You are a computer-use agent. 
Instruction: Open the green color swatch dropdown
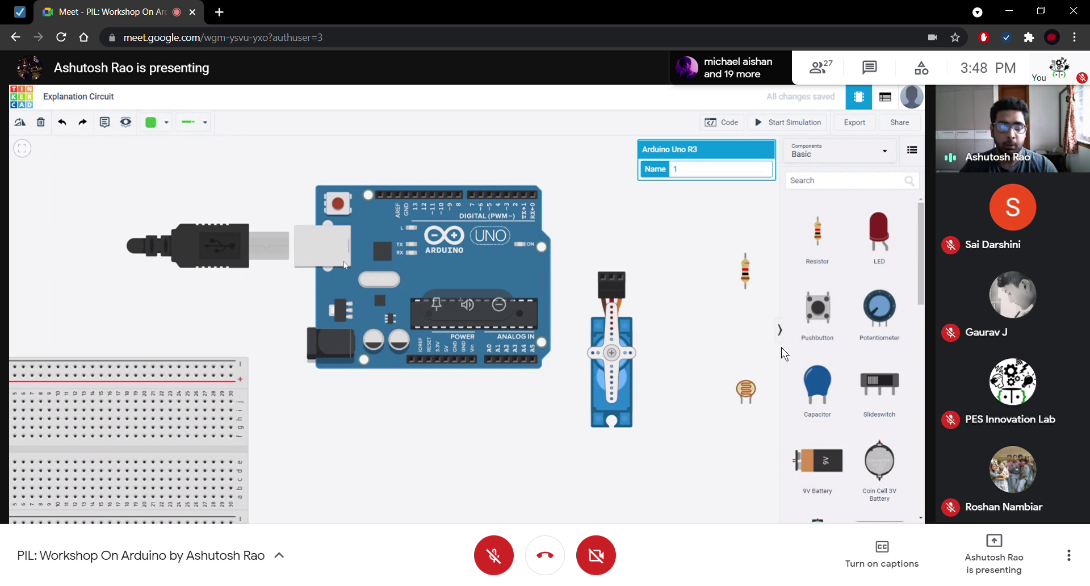157,123
